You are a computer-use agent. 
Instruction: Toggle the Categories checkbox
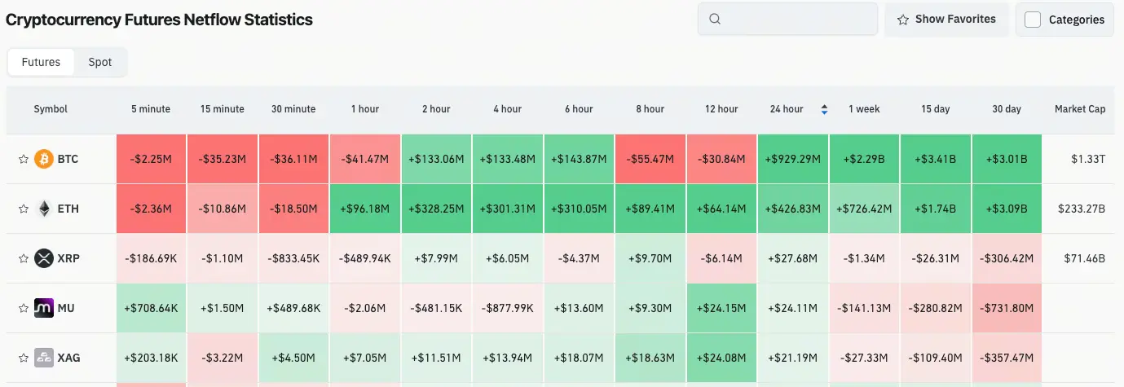1033,20
